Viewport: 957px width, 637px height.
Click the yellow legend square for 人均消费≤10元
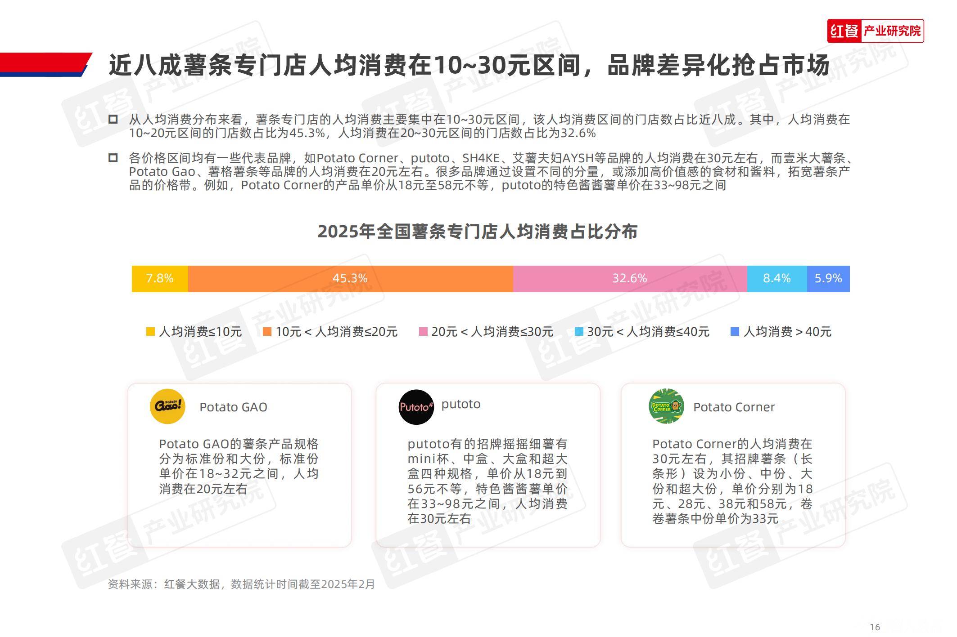click(151, 332)
